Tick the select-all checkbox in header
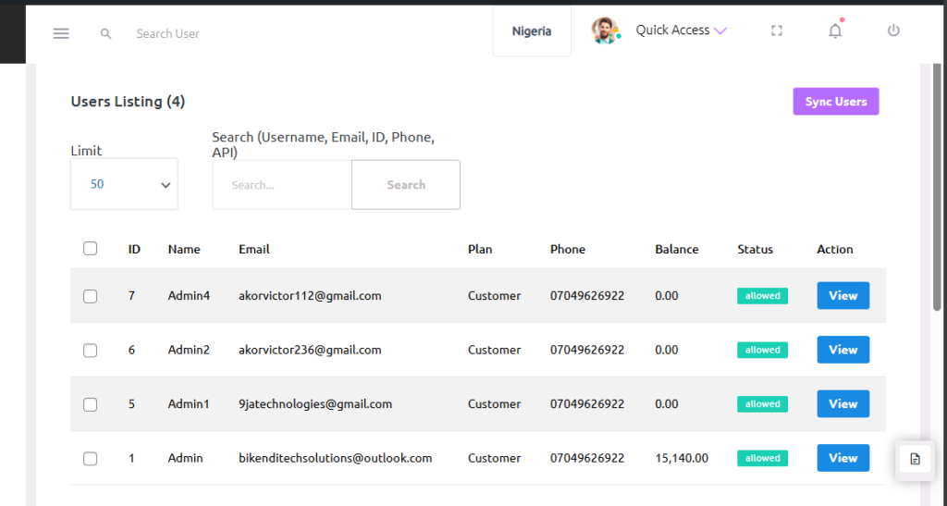 [x=90, y=249]
